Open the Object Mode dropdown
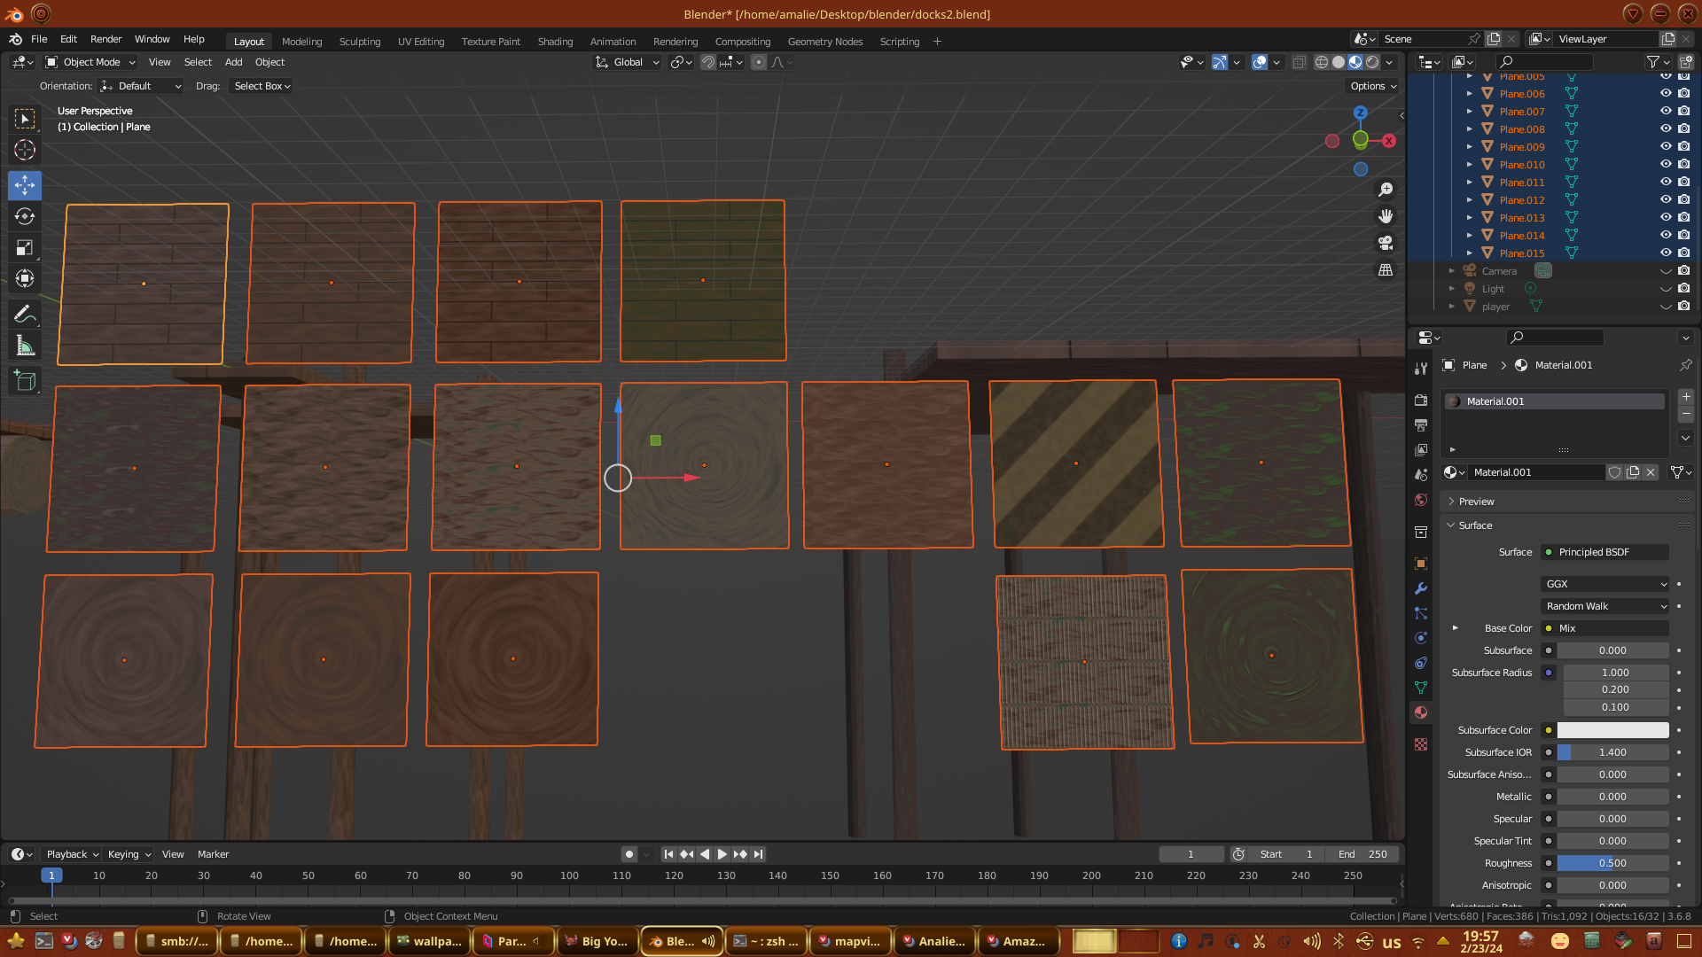 click(90, 62)
